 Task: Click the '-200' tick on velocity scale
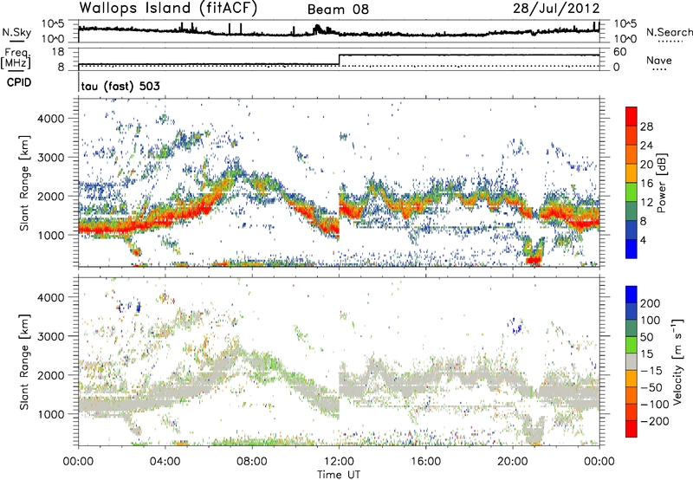click(653, 421)
